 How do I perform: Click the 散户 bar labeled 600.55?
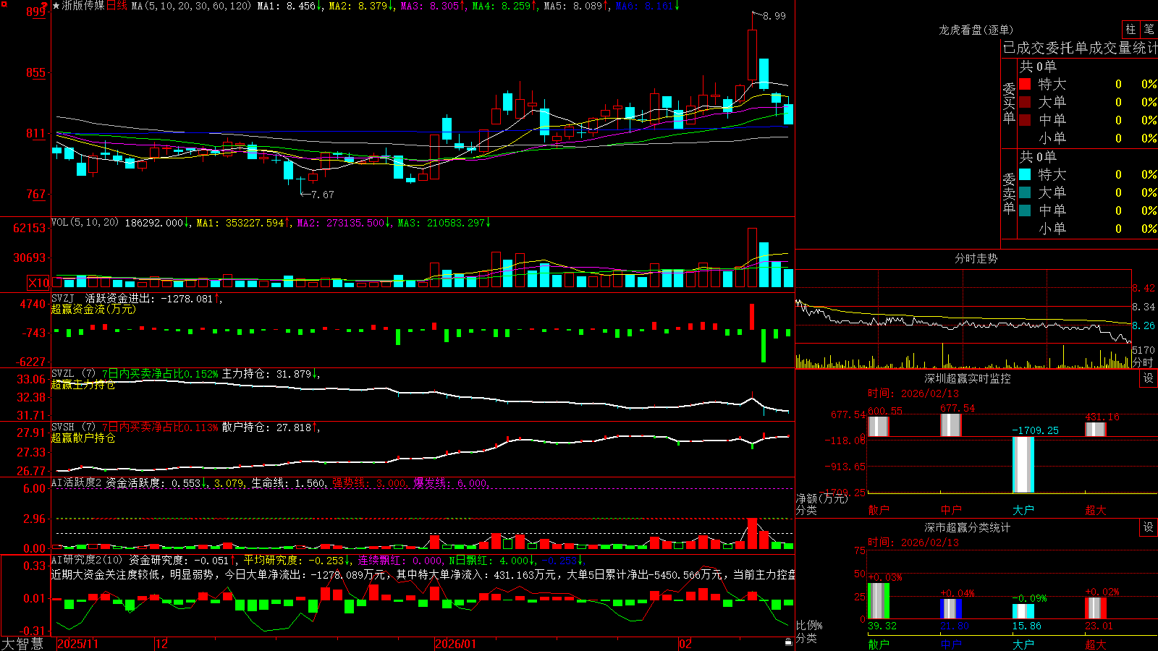click(879, 426)
